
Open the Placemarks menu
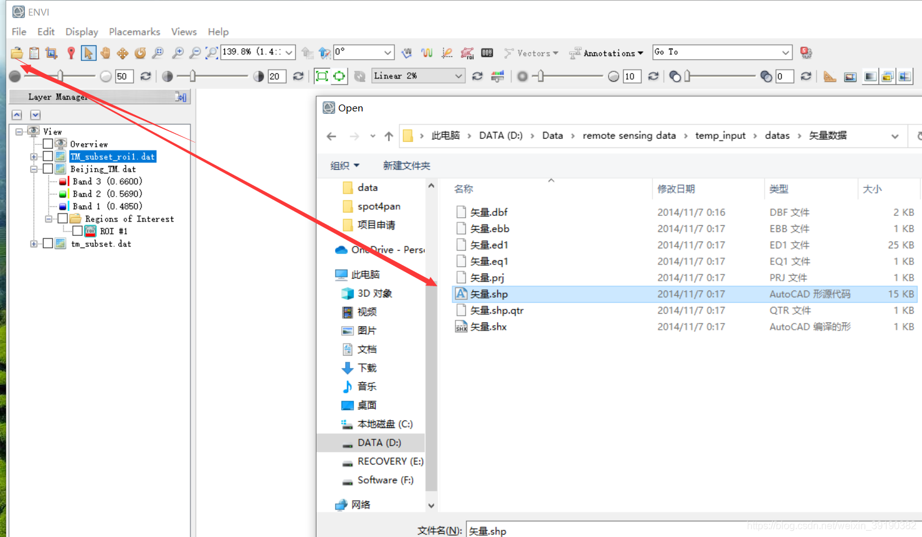(135, 32)
